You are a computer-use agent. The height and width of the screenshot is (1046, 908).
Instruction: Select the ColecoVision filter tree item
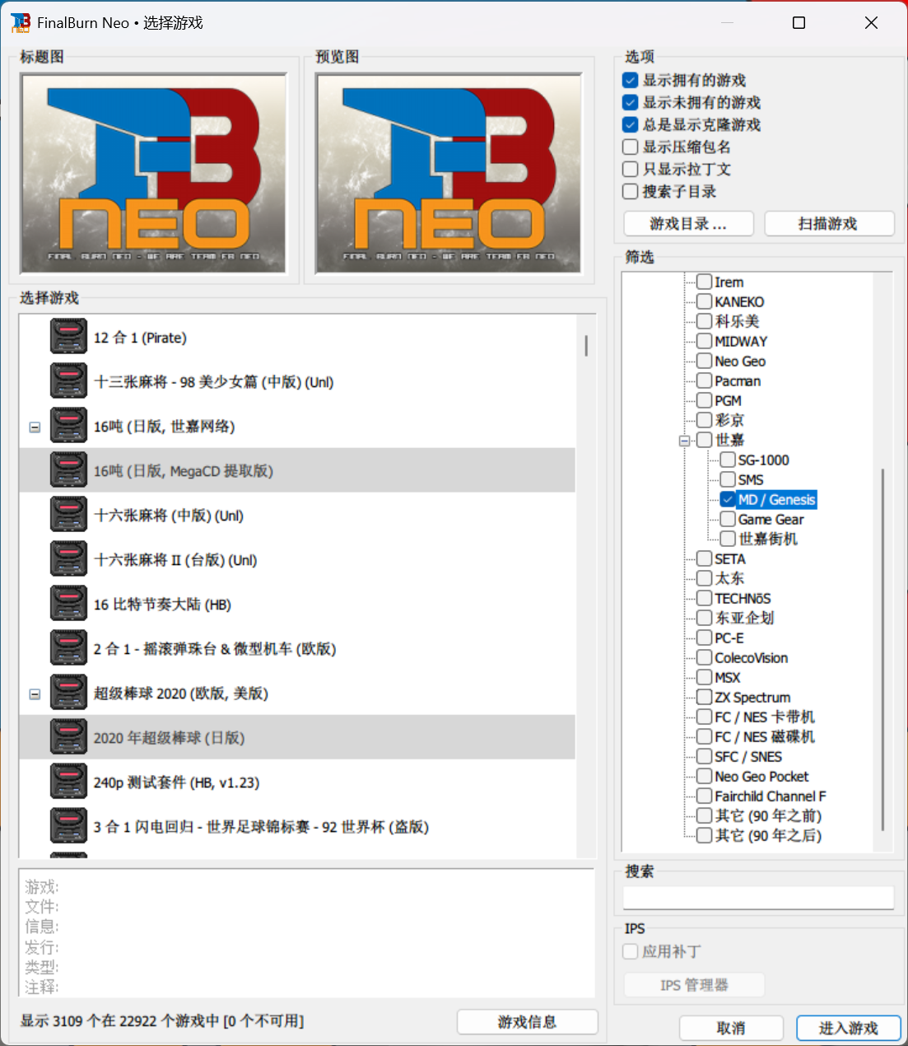pos(752,658)
